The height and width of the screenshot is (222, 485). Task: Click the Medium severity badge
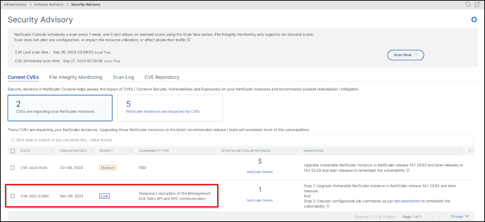pyautogui.click(x=108, y=168)
